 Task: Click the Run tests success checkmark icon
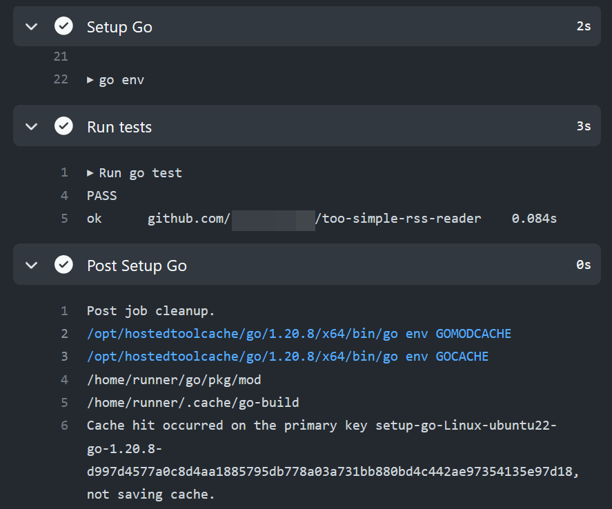(63, 127)
